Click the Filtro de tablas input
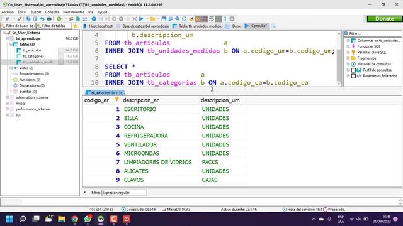The image size is (403, 226). 54,26
